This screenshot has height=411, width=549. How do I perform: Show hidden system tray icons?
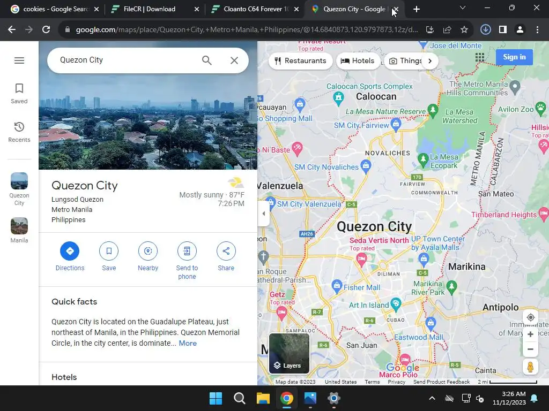coord(432,398)
